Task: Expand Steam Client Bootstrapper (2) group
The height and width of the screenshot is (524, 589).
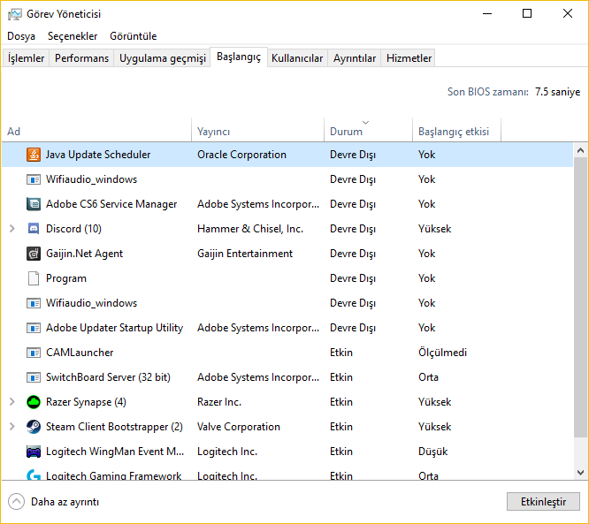Action: (x=12, y=427)
